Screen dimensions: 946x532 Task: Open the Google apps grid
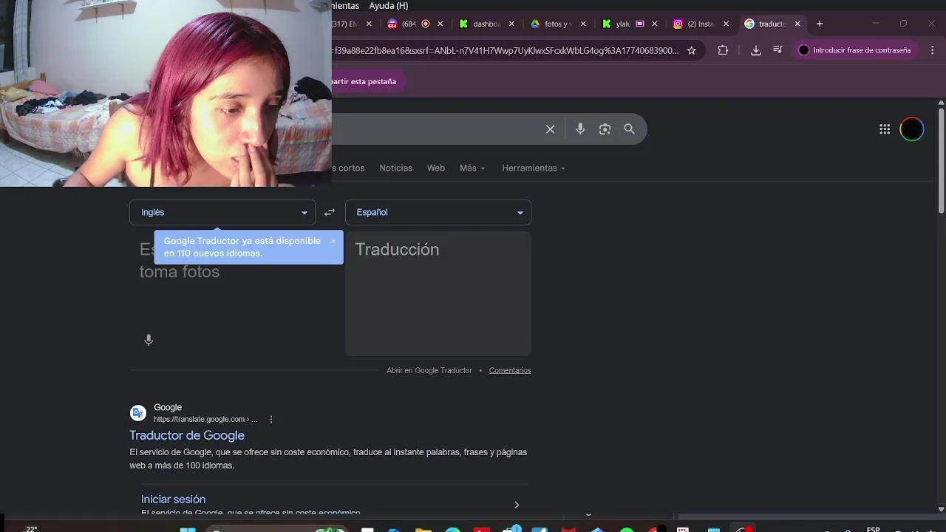coord(885,129)
